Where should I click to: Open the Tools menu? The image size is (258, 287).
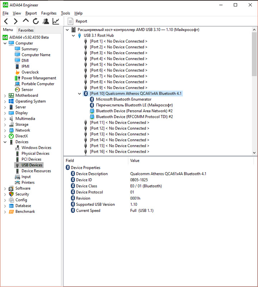[65, 13]
